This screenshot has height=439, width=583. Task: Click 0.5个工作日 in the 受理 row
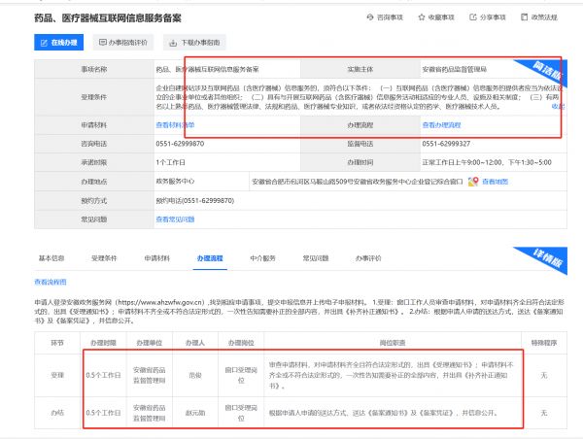[103, 375]
